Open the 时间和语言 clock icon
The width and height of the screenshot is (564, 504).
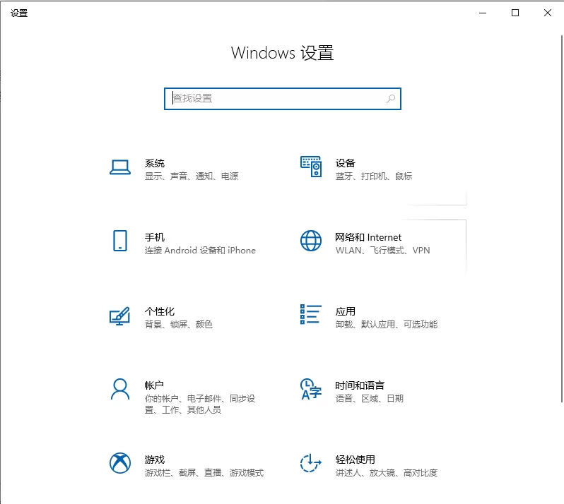(311, 389)
